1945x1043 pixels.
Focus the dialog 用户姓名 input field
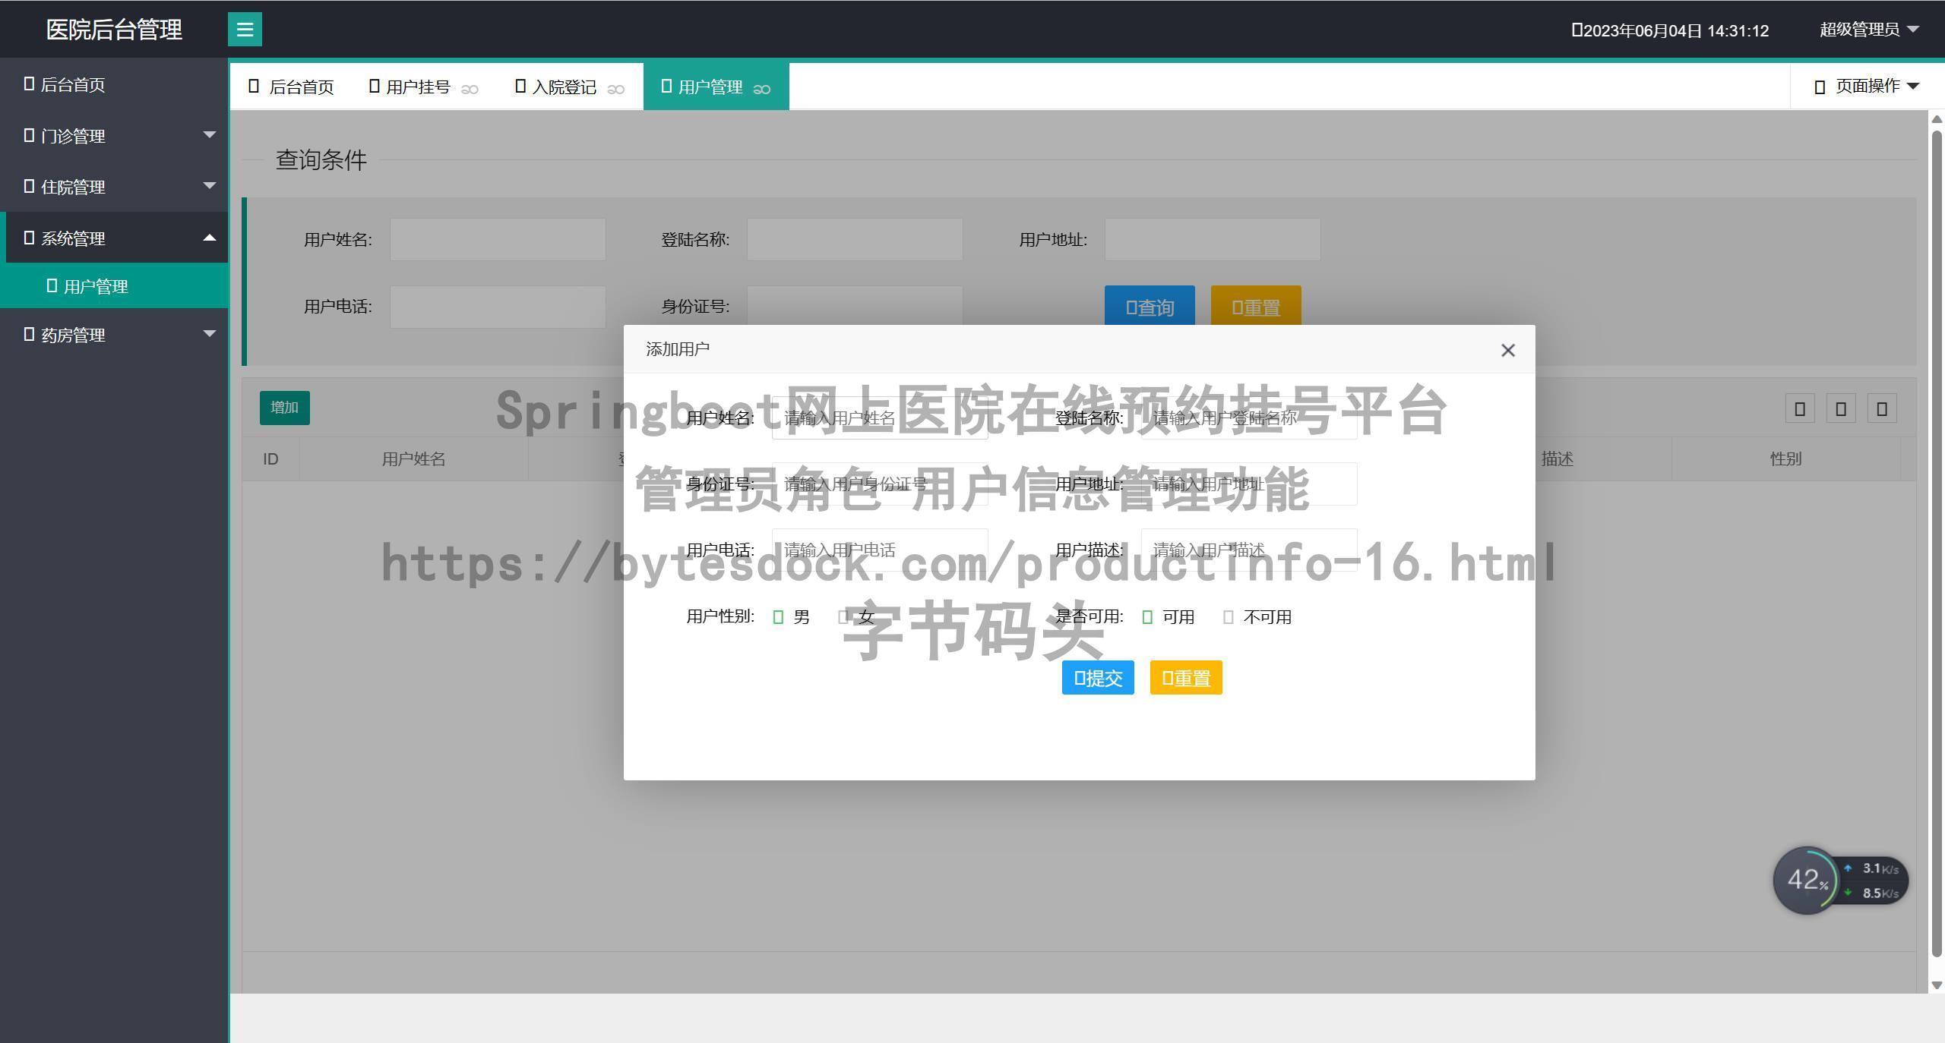(x=880, y=418)
